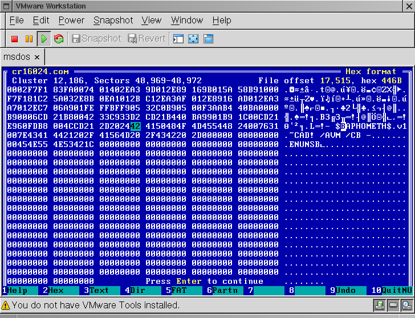
Task: Click the green Power On button
Action: [44, 39]
